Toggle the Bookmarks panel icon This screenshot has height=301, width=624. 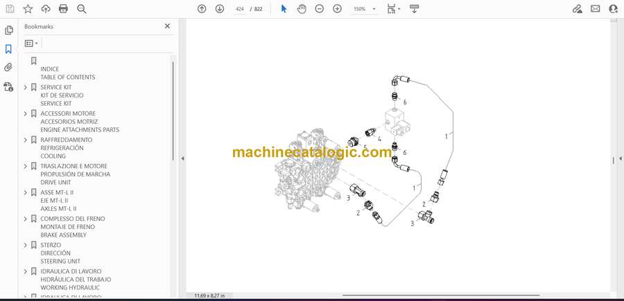coord(8,49)
